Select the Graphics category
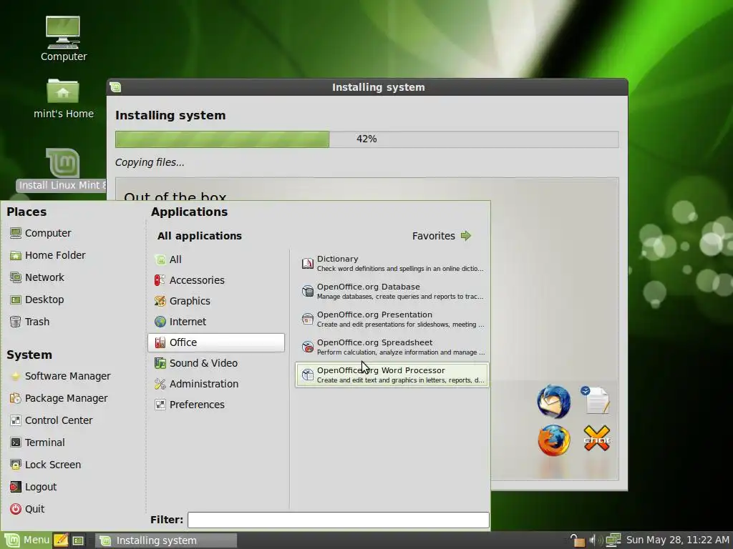This screenshot has height=549, width=733. (216, 301)
